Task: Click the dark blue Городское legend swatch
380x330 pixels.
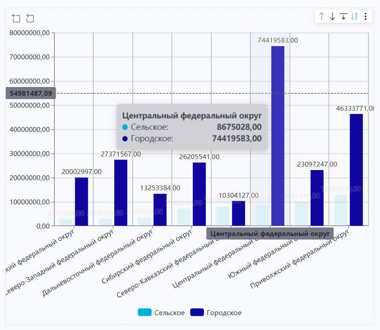Action: pyautogui.click(x=197, y=312)
